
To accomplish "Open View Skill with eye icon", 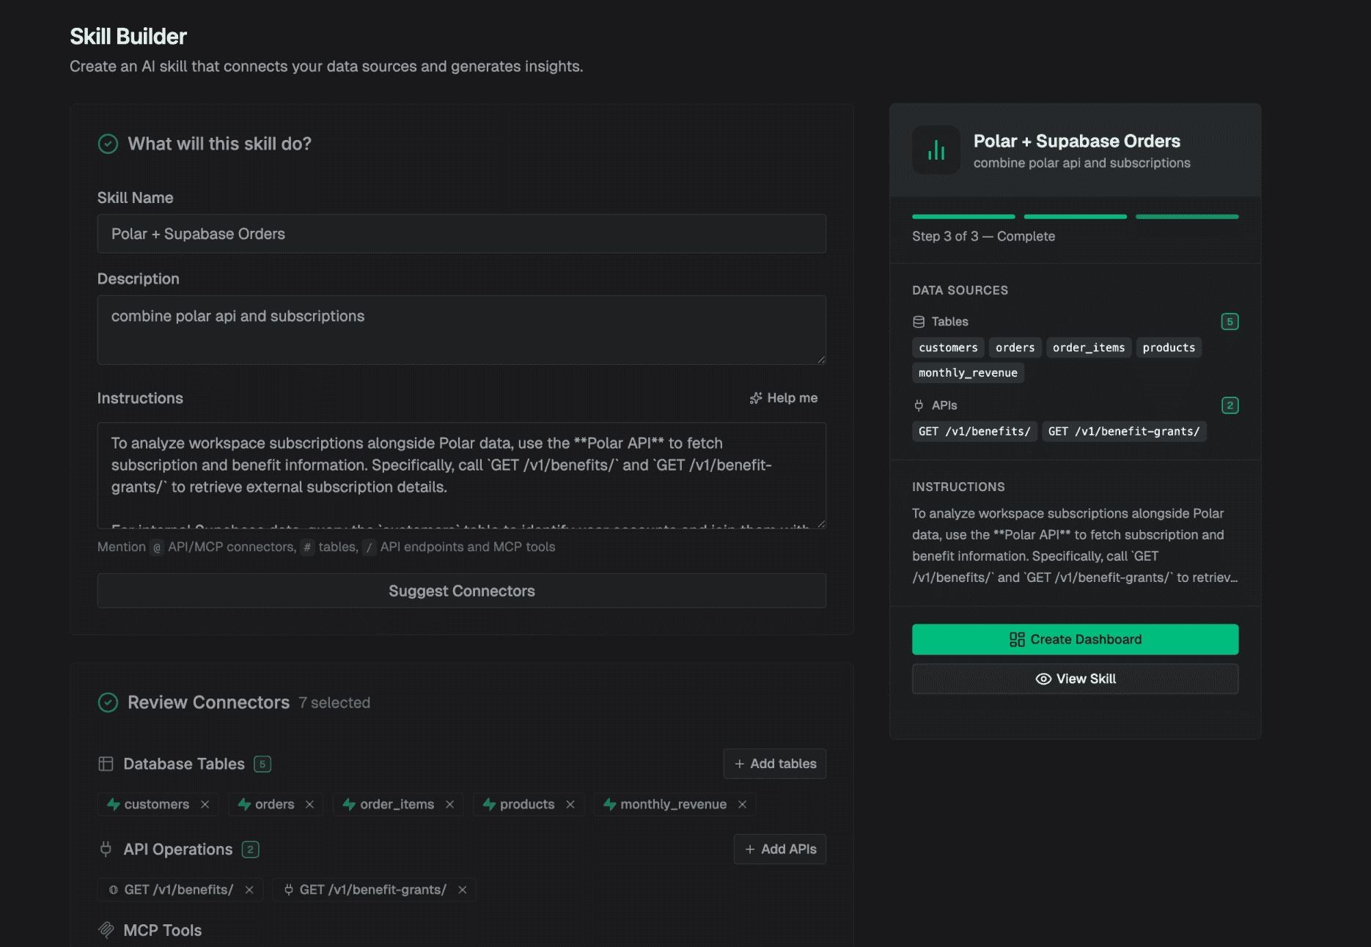I will 1075,679.
